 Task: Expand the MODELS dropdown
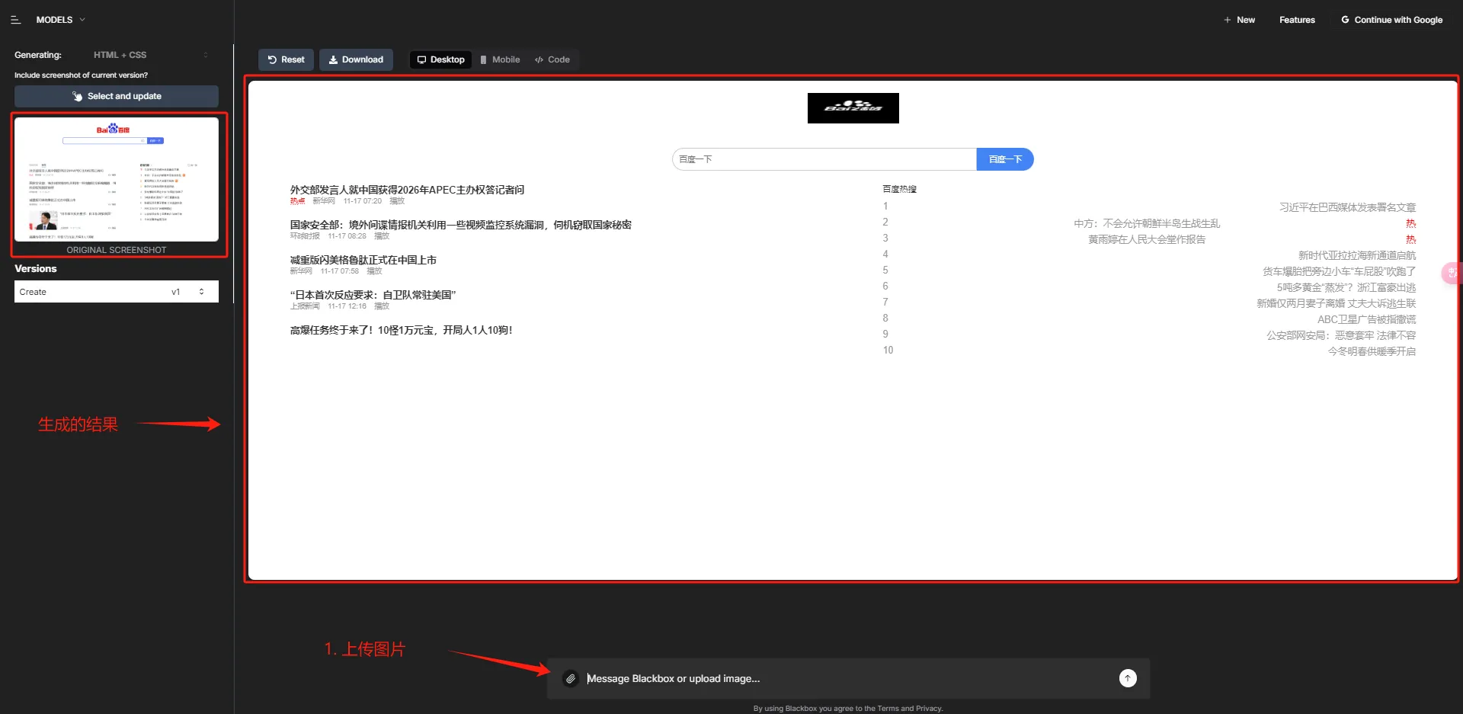tap(61, 20)
